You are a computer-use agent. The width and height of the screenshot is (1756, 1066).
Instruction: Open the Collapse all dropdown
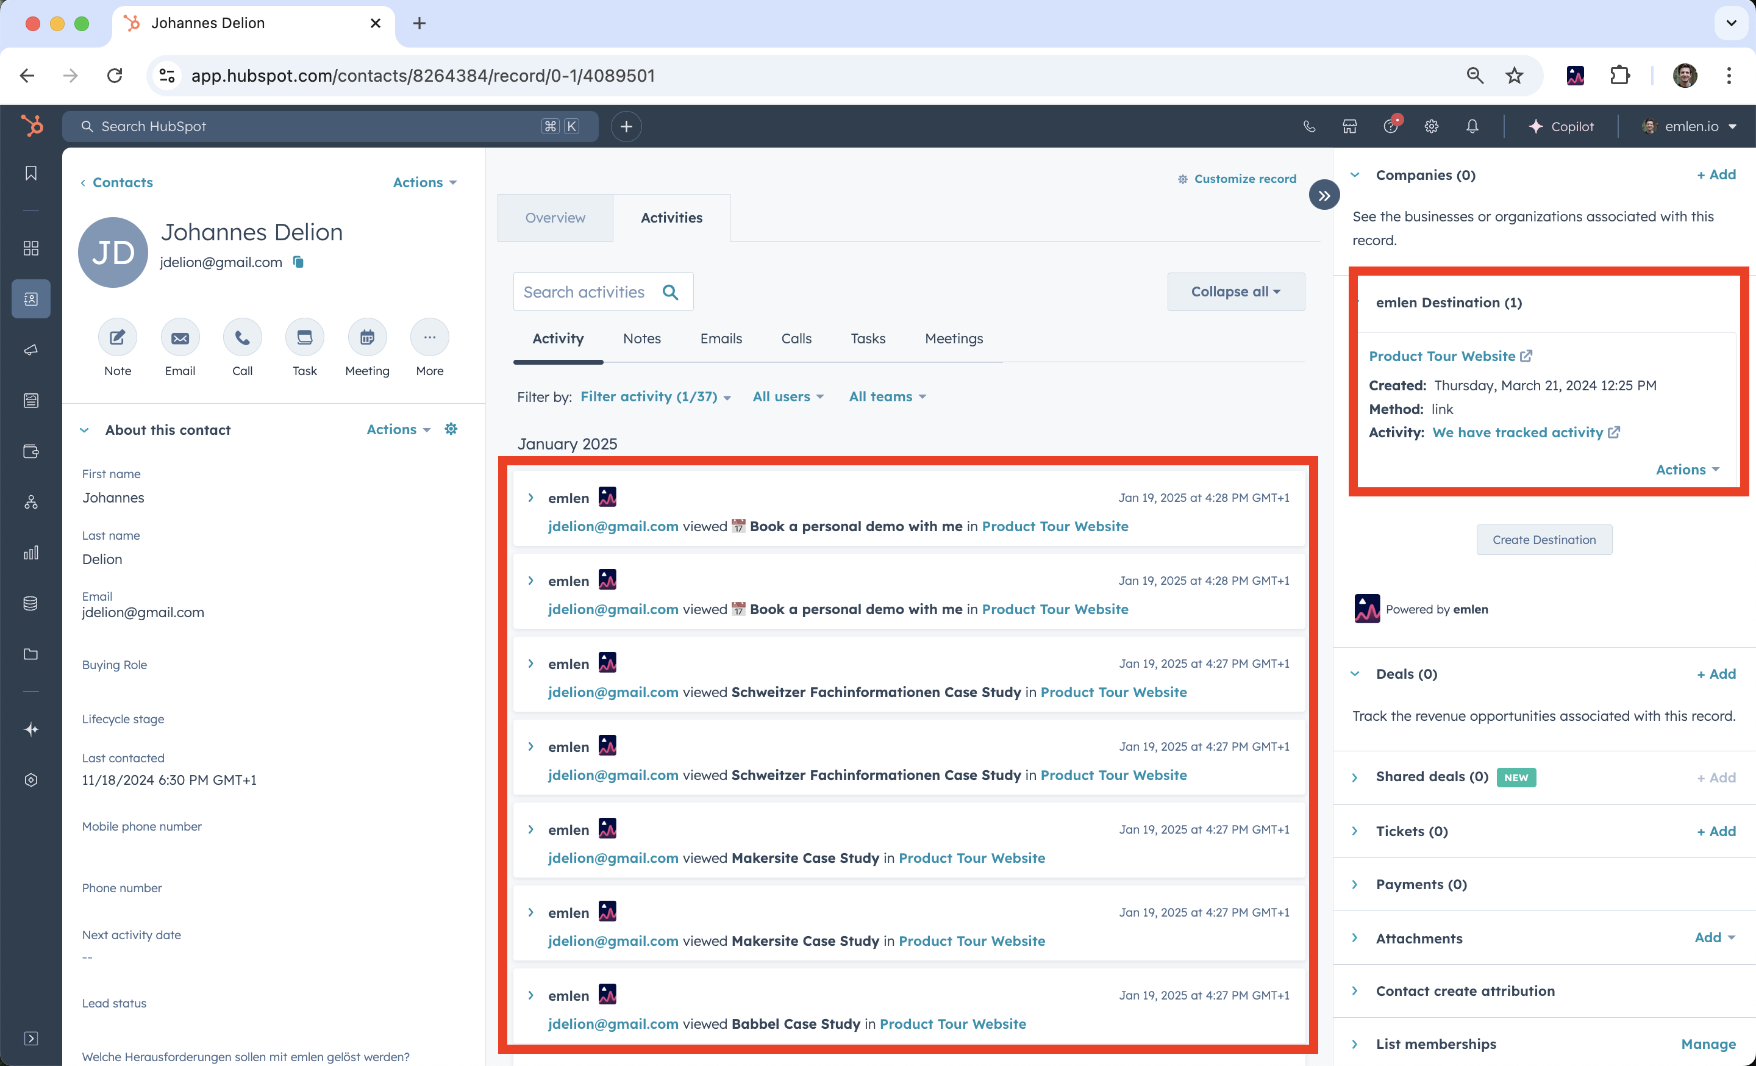1235,292
